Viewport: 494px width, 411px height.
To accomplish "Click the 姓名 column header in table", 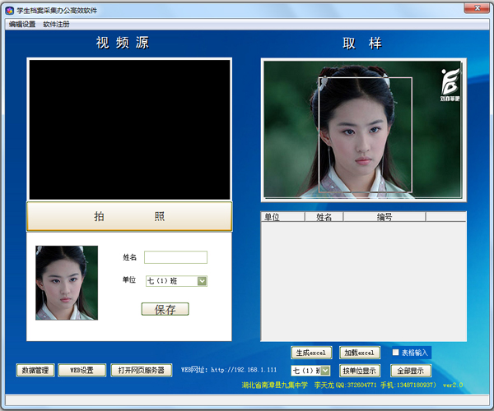I will click(x=324, y=217).
